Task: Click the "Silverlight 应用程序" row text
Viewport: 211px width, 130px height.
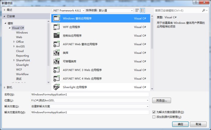Action: point(75,87)
